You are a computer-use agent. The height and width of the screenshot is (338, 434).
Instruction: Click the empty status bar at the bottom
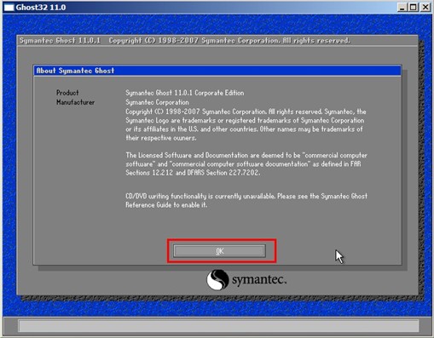(x=218, y=326)
